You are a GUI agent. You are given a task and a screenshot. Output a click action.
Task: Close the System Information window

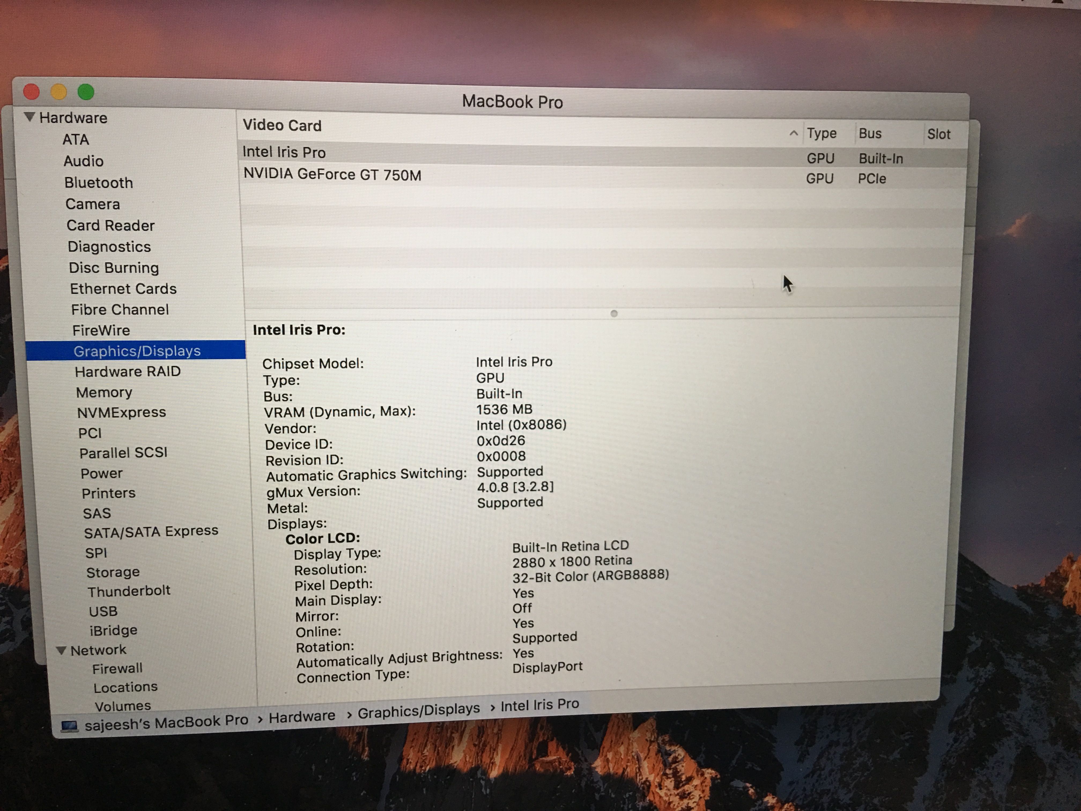pos(32,91)
